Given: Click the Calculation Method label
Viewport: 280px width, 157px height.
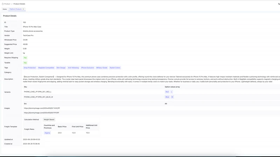Looking at the screenshot, I should (31, 120).
